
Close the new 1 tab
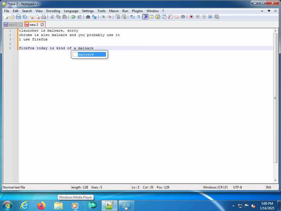point(21,25)
